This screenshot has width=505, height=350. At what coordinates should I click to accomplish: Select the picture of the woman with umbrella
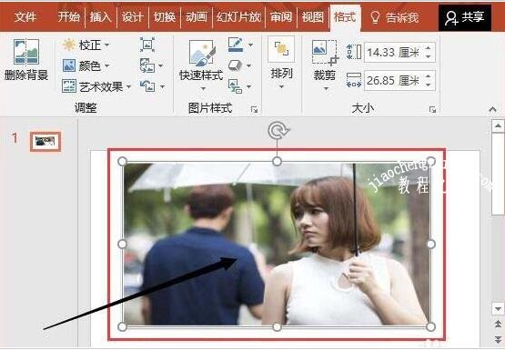(277, 245)
